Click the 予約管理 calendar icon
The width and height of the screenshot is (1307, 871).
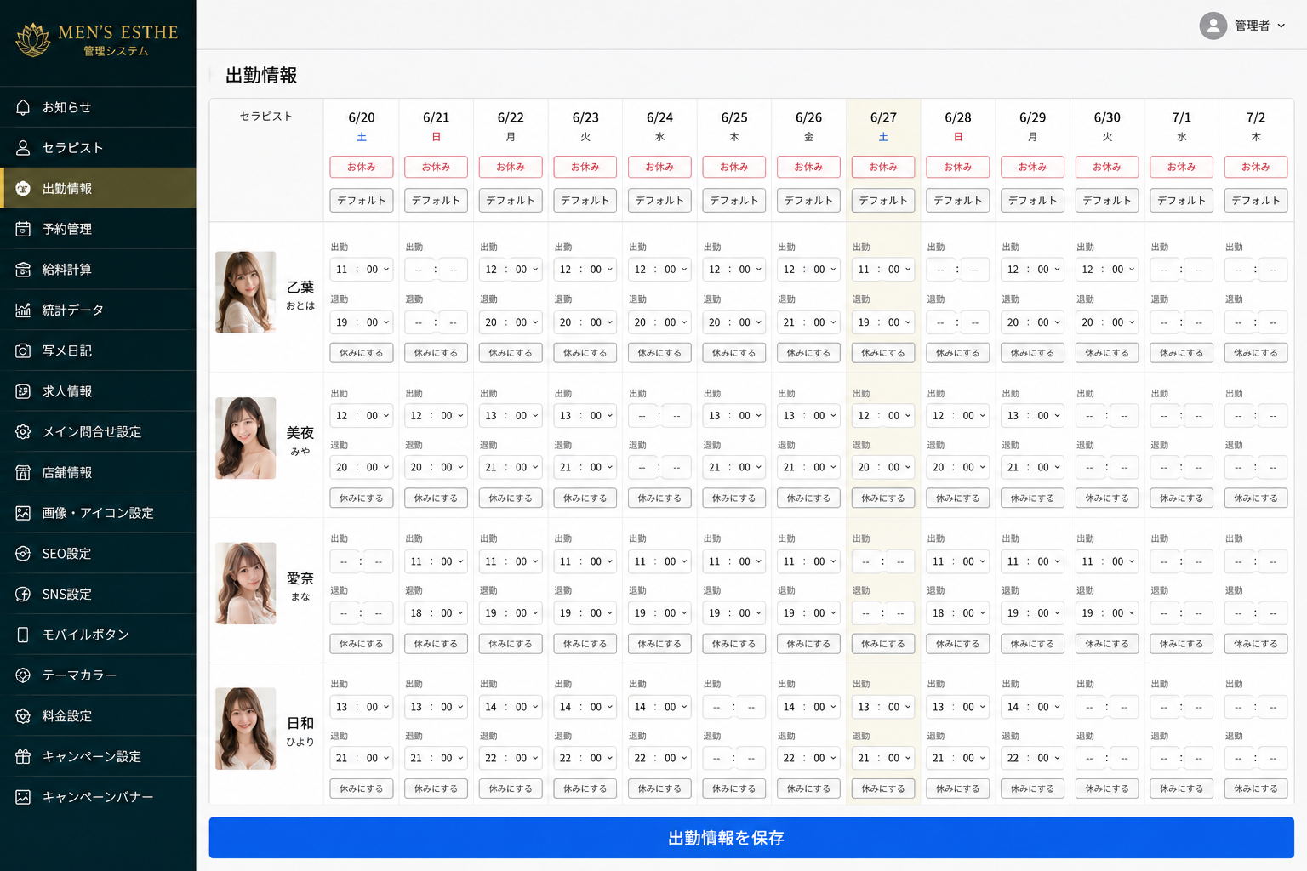23,229
